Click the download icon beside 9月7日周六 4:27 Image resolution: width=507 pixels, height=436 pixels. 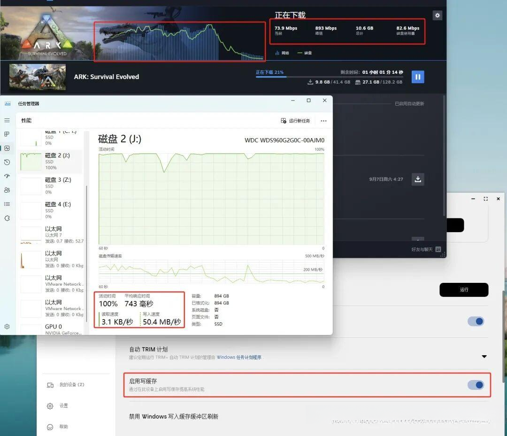tap(418, 179)
